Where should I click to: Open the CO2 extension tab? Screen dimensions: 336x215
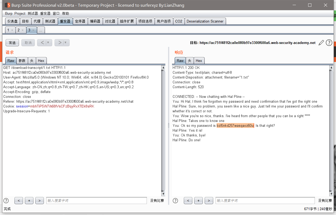click(x=178, y=21)
